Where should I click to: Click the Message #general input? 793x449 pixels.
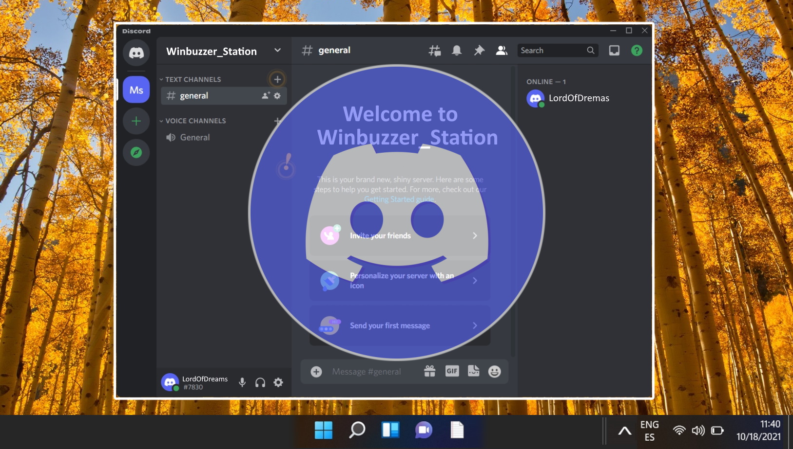pyautogui.click(x=367, y=372)
